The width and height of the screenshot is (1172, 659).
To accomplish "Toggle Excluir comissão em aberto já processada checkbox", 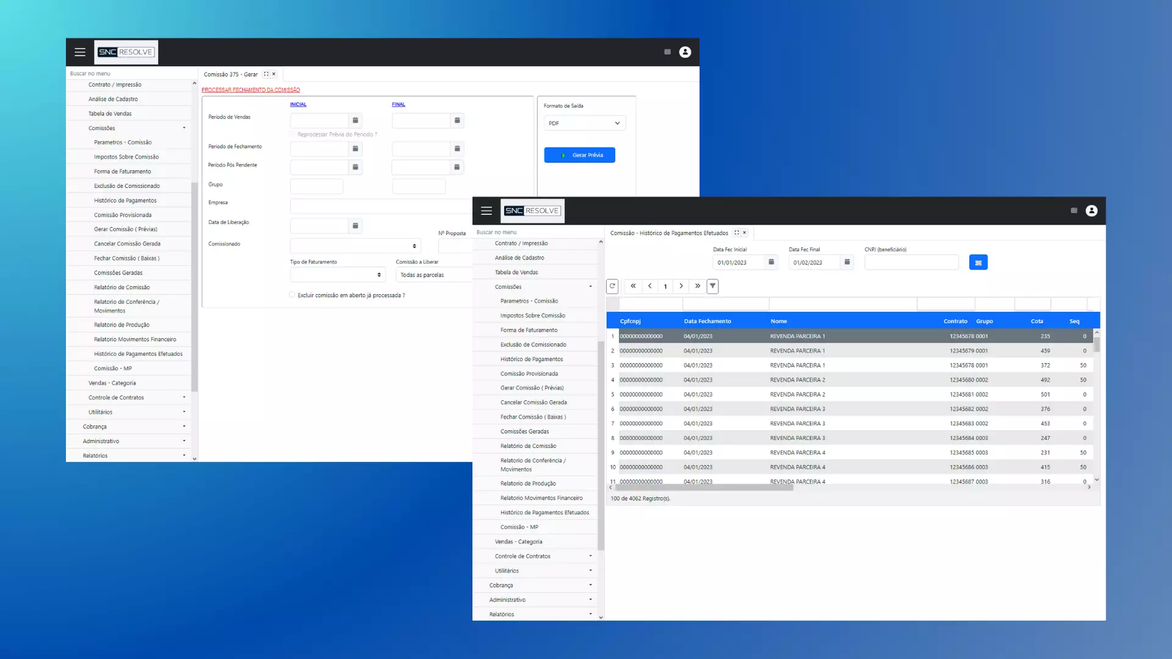I will pyautogui.click(x=292, y=295).
